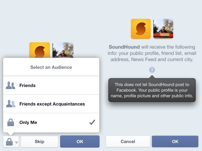This screenshot has width=202, height=151.
Task: Open the audience dropdown arrow next to lock
Action: (x=16, y=142)
